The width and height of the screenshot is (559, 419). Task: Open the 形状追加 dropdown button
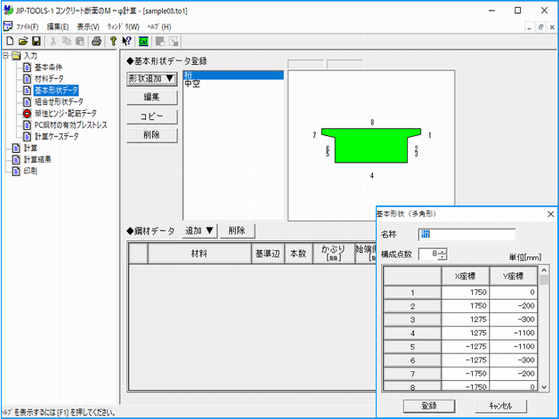[x=152, y=79]
